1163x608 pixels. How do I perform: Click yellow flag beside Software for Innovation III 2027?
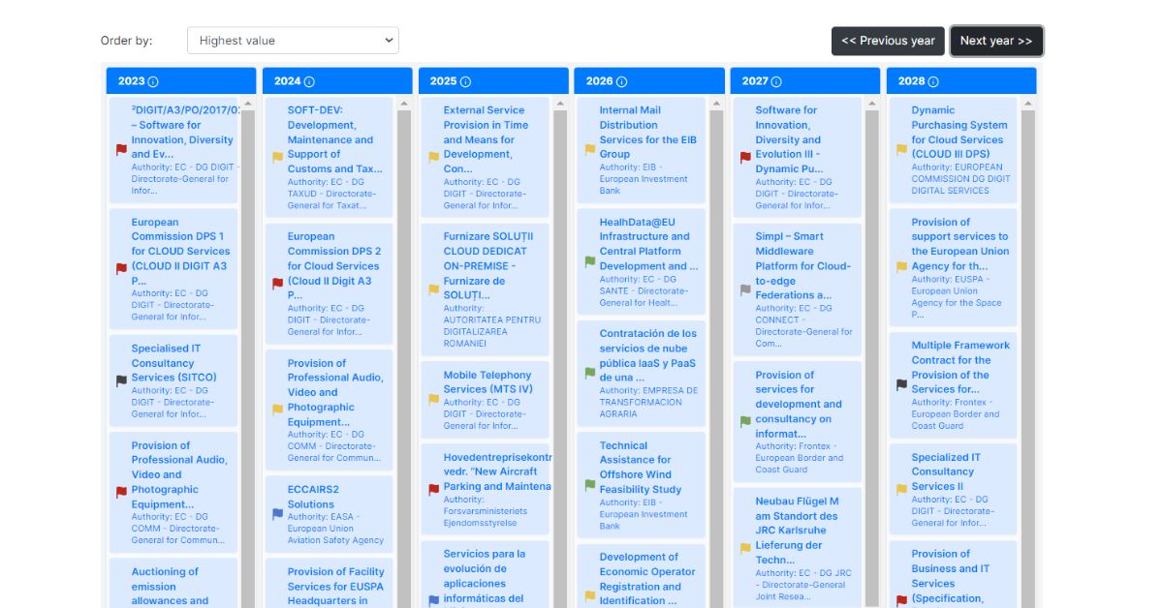click(x=745, y=157)
